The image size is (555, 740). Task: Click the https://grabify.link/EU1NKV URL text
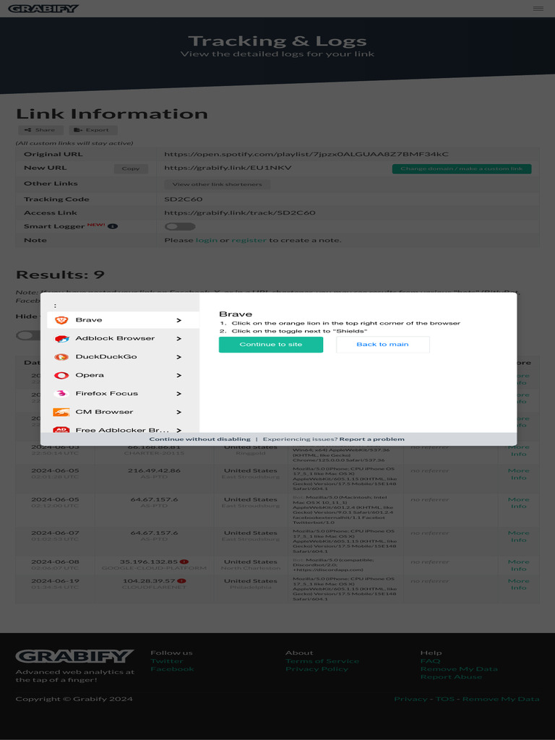tap(228, 168)
